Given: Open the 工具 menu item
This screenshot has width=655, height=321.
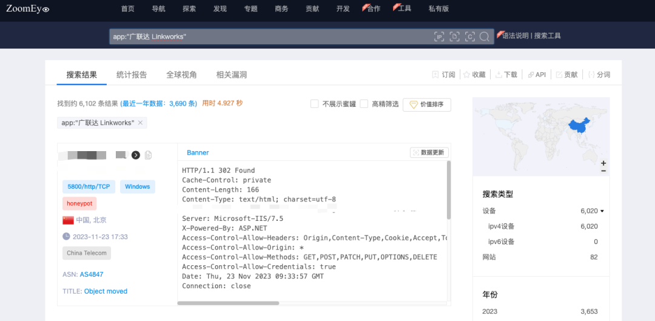Looking at the screenshot, I should pos(405,8).
